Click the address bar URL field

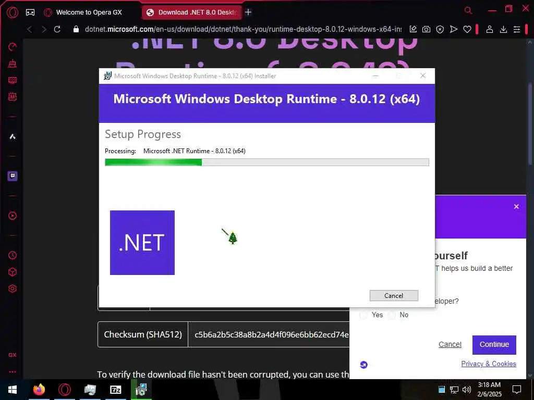[243, 29]
